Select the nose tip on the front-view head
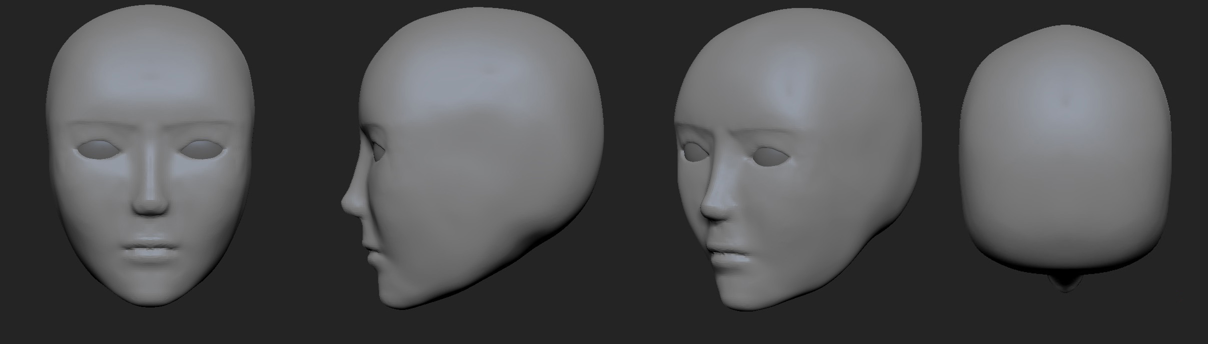Viewport: 1208px width, 344px height. (149, 205)
